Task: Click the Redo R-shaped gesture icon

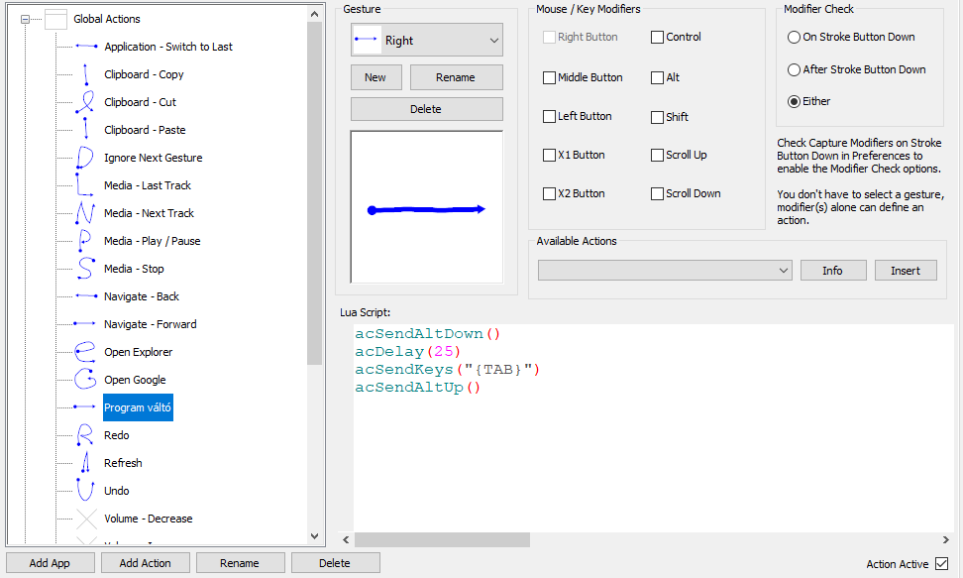Action: 86,435
